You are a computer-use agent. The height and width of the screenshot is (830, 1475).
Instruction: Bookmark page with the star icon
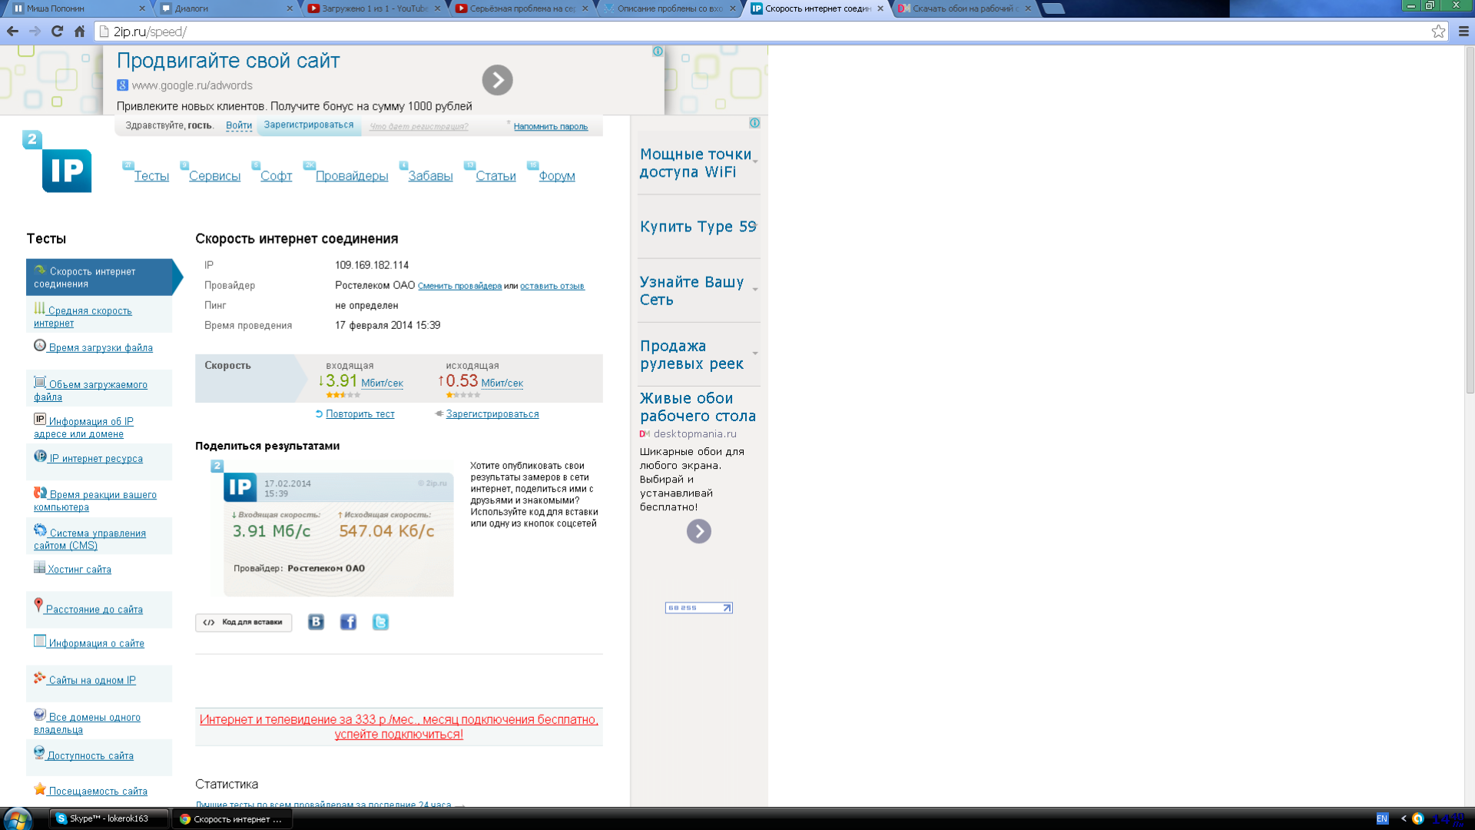(1438, 32)
